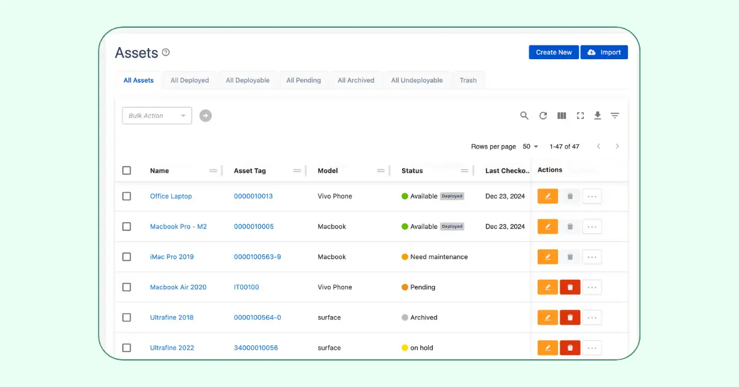Click greyed trash icon for iMac Pro 2019
The height and width of the screenshot is (387, 739).
click(570, 256)
